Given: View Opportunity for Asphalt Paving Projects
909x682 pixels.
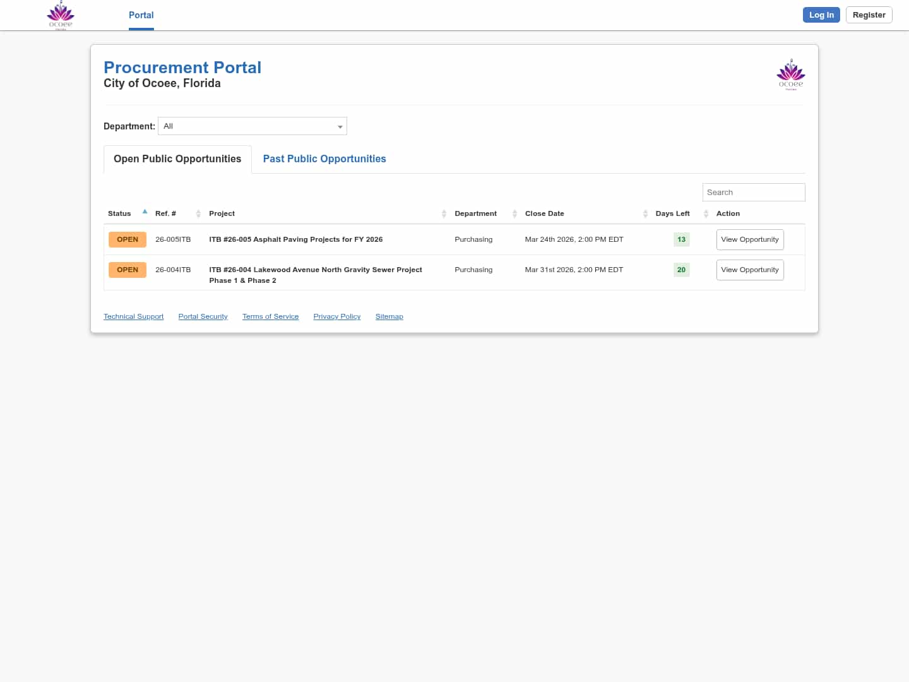Looking at the screenshot, I should pos(749,239).
